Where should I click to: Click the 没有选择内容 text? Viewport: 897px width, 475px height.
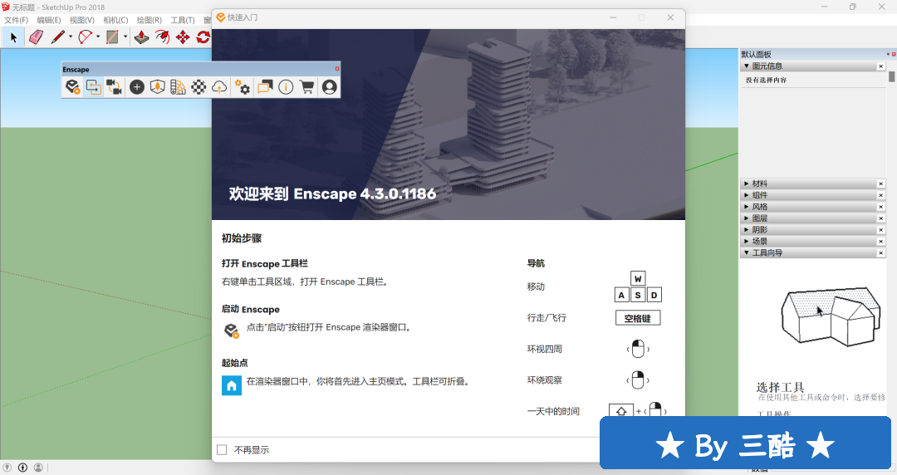pos(766,80)
